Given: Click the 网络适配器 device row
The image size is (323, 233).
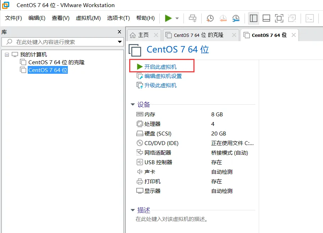Looking at the screenshot, I should tap(195, 153).
